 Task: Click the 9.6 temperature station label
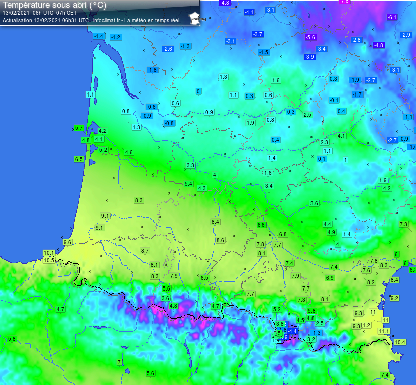67,242
